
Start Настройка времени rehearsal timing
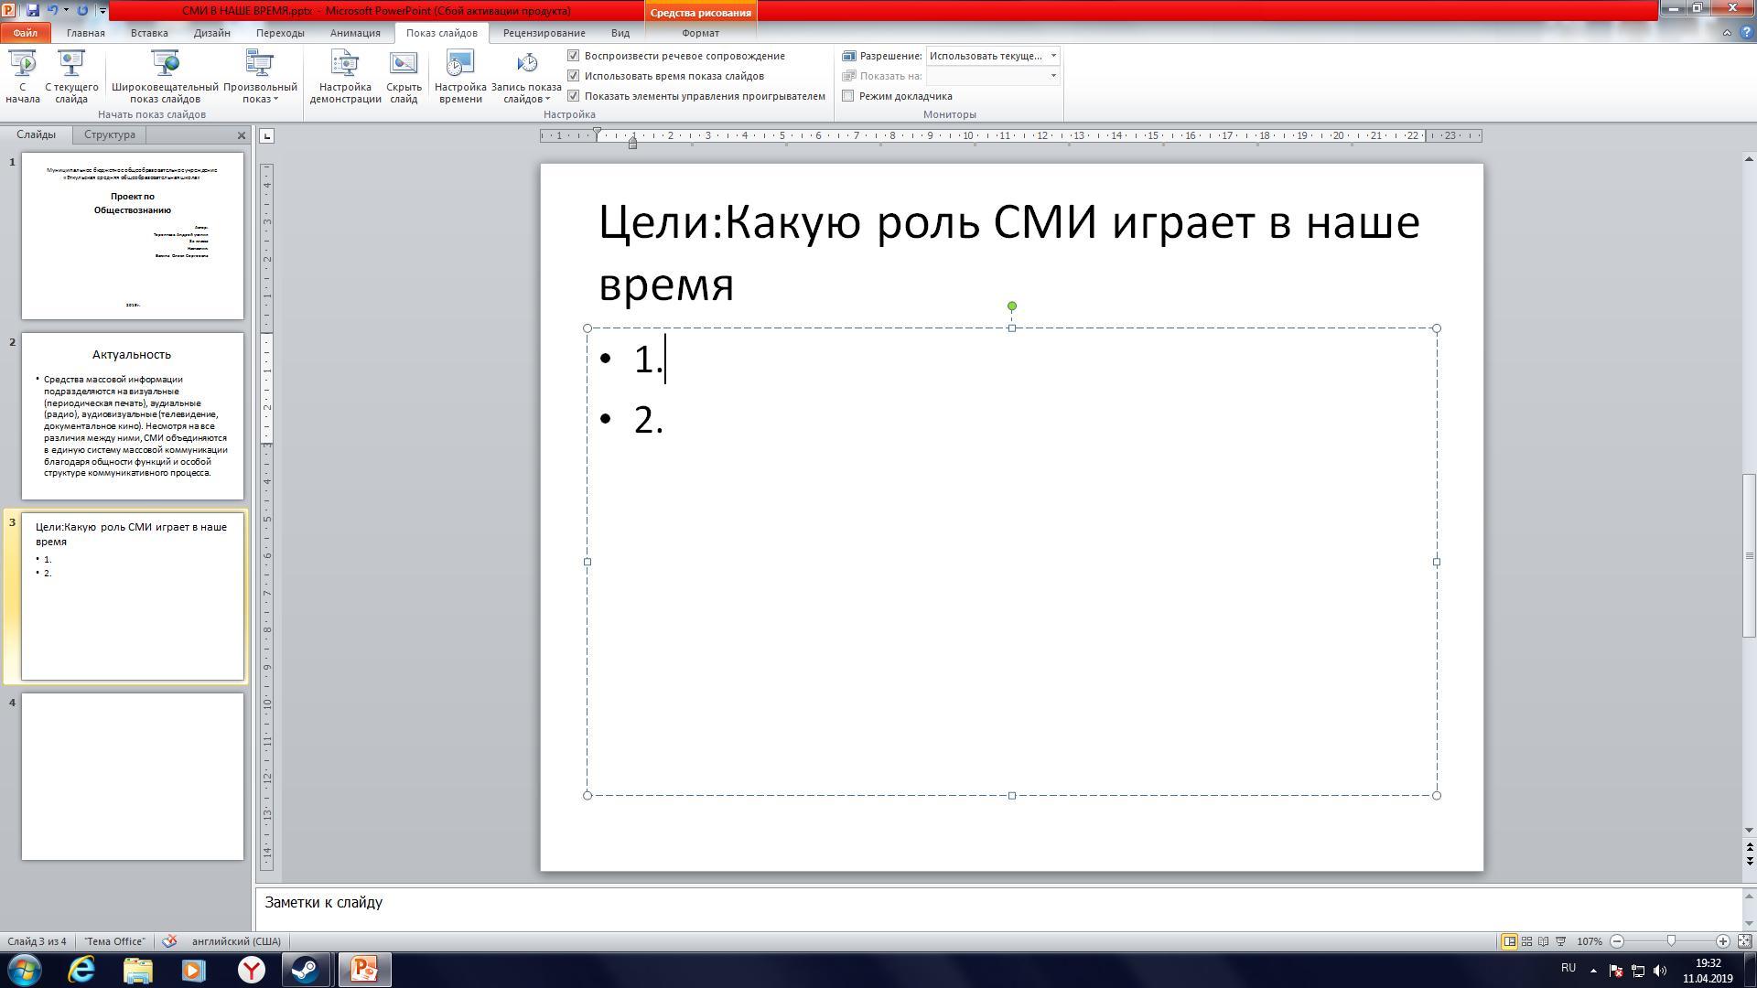[x=458, y=75]
